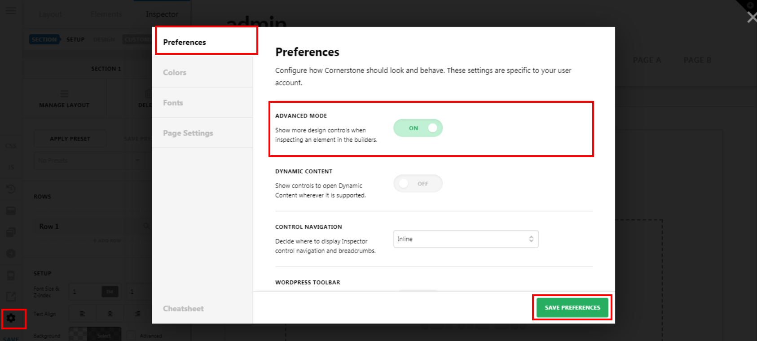757x341 pixels.
Task: Click the background color Select swatch
Action: [x=95, y=335]
